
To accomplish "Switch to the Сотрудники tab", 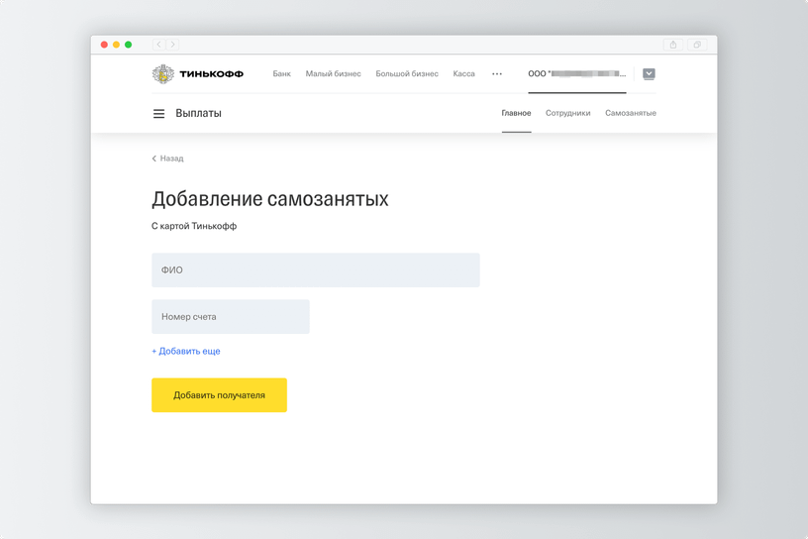I will click(567, 113).
